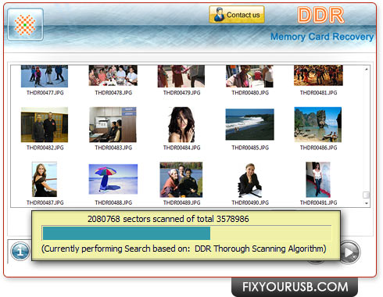Click the sectors scanned count text

[168, 219]
